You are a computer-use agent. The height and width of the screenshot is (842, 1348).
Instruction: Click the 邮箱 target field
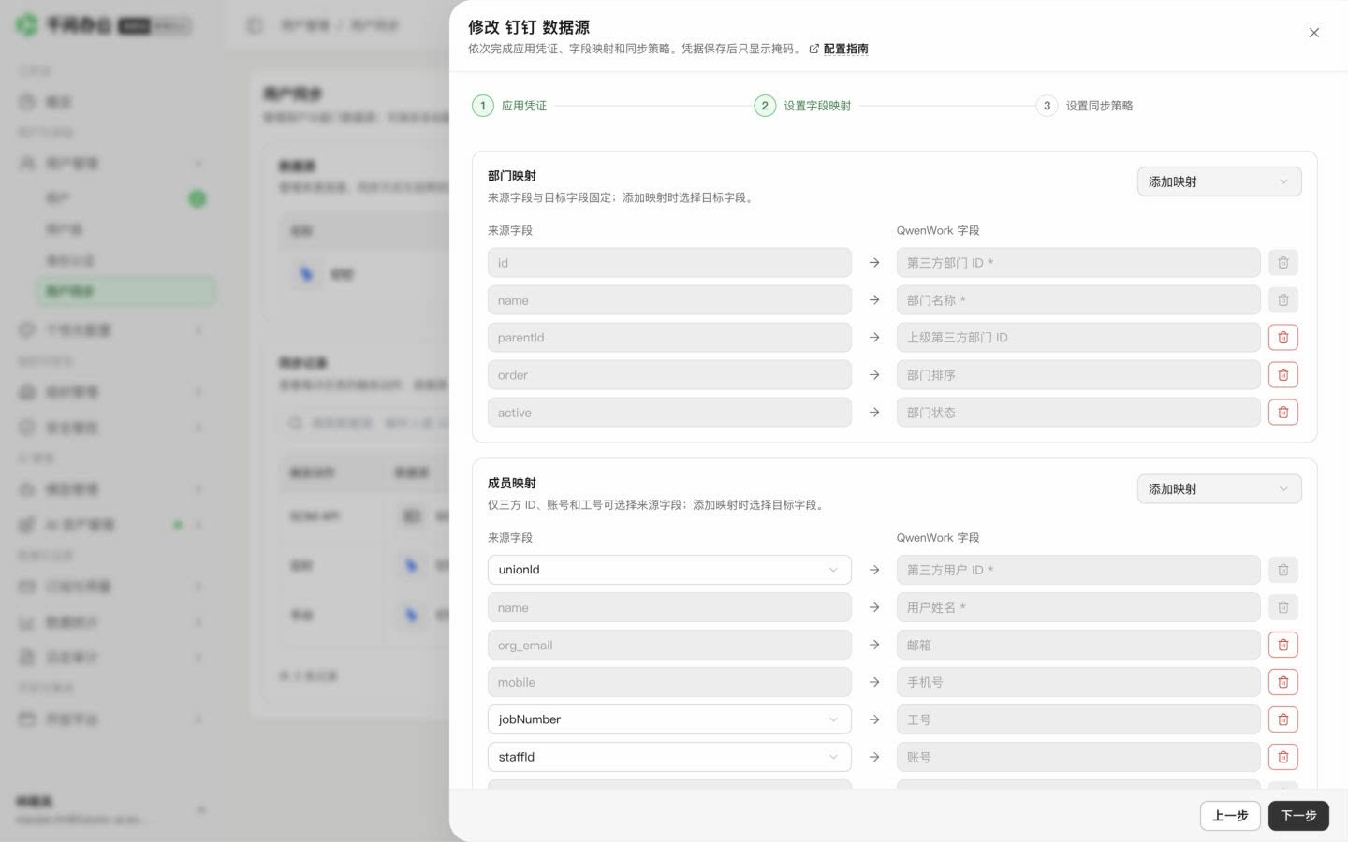tap(1078, 645)
